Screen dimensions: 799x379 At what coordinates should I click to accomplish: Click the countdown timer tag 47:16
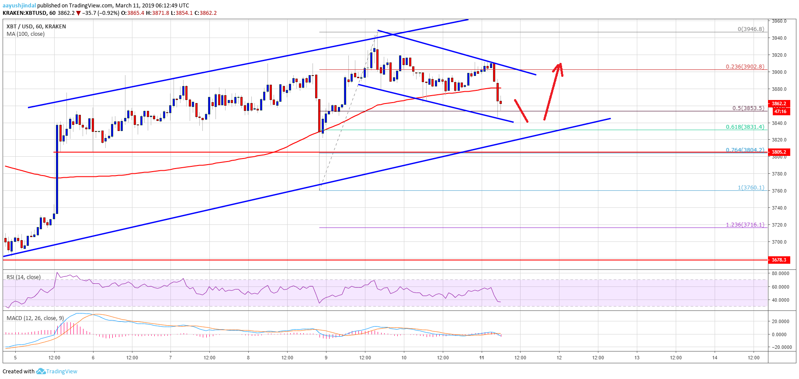[x=780, y=112]
